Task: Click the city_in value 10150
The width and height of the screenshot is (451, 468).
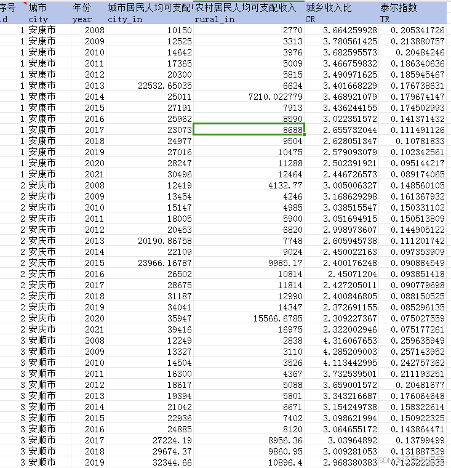Action: pos(179,30)
